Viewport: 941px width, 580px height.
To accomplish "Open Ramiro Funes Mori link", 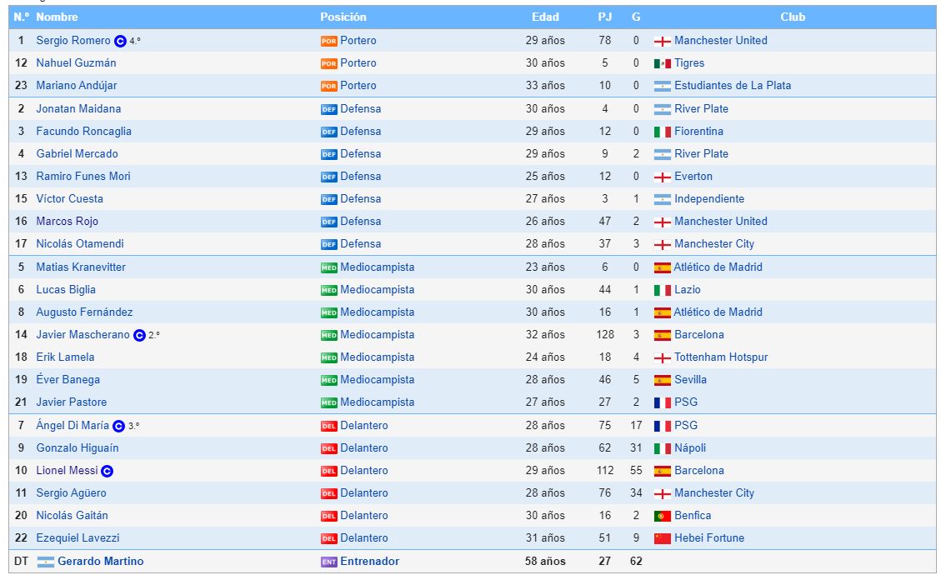I will (x=83, y=177).
